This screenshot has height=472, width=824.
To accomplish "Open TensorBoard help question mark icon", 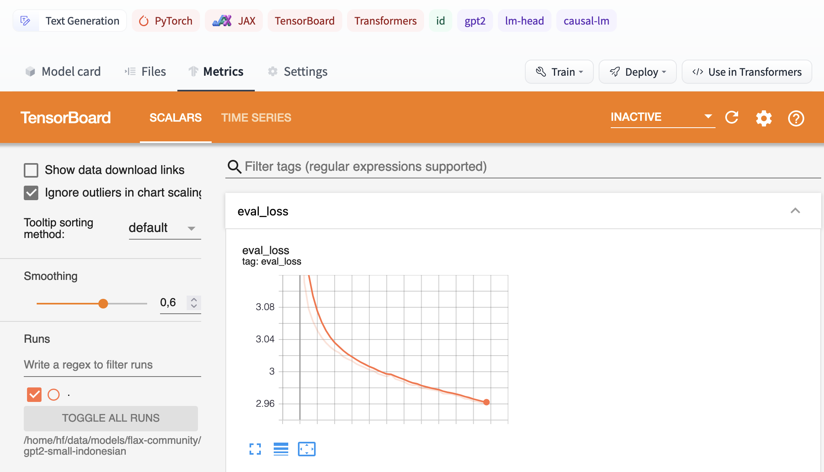I will (796, 118).
